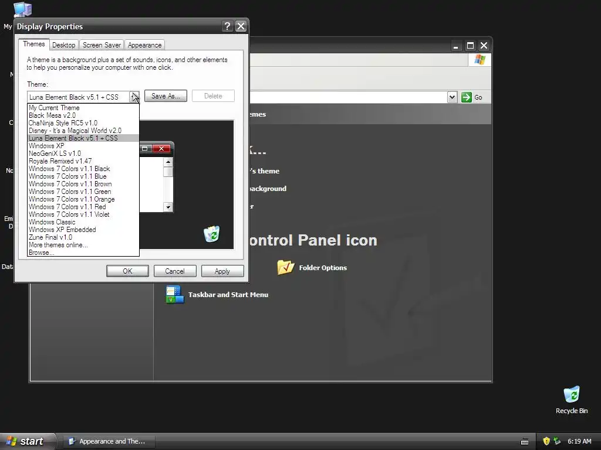Screen dimensions: 601x450
Task: Select Luna Element Black v5.1 + CSS entry
Action: 83,138
